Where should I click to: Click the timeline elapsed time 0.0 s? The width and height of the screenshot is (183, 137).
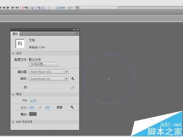coord(70,8)
